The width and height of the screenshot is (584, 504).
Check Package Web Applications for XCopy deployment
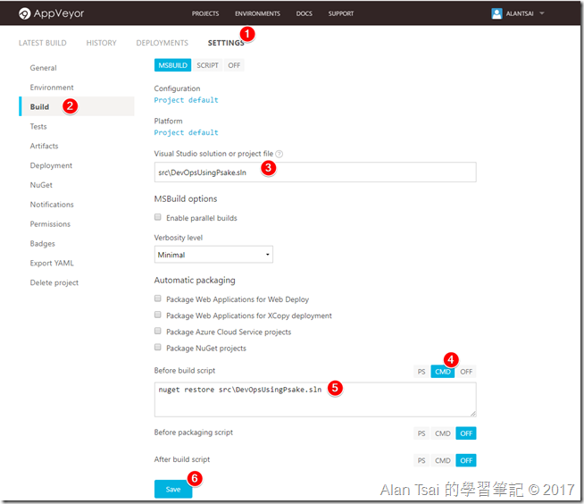[x=158, y=315]
